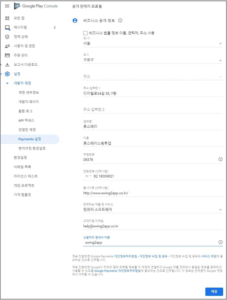Open 메시지함 inbox icon
The height and width of the screenshot is (300, 227).
pos(7,27)
